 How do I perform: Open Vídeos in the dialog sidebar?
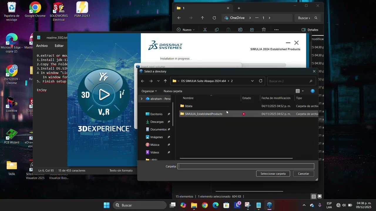coord(155,152)
